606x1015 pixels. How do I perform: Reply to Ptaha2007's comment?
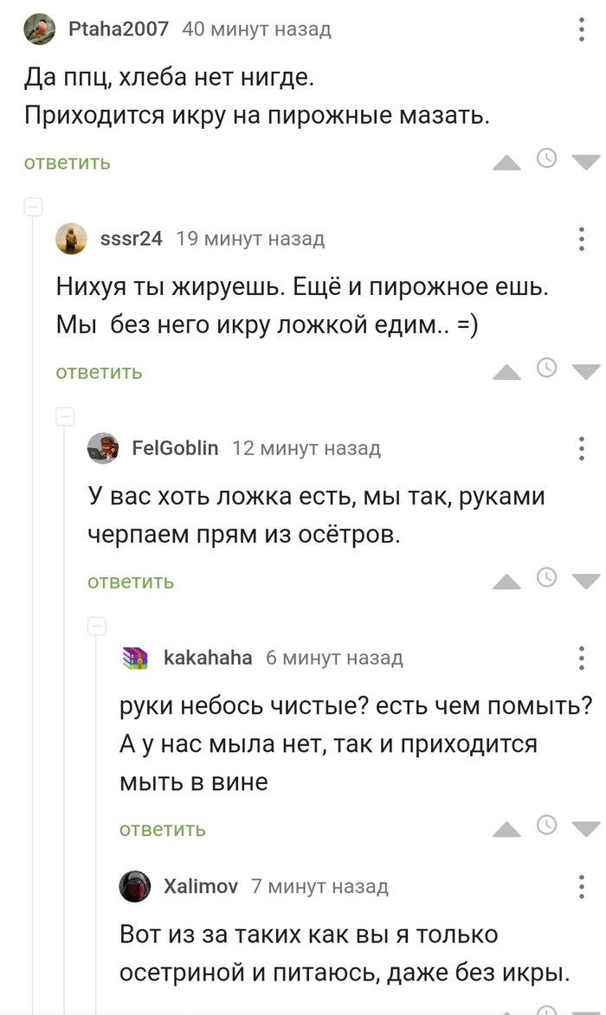(68, 163)
